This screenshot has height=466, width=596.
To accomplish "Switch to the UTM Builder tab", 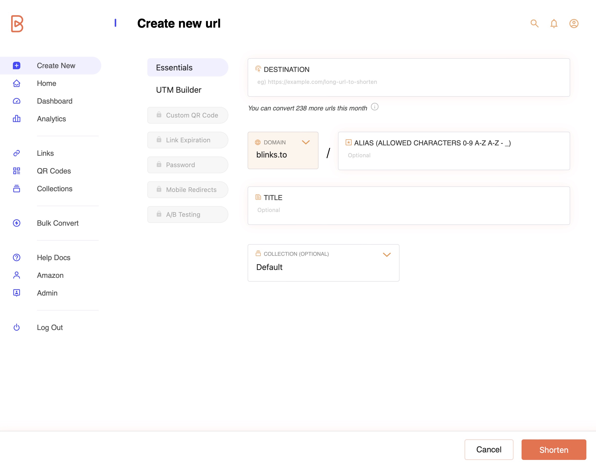I will click(178, 90).
